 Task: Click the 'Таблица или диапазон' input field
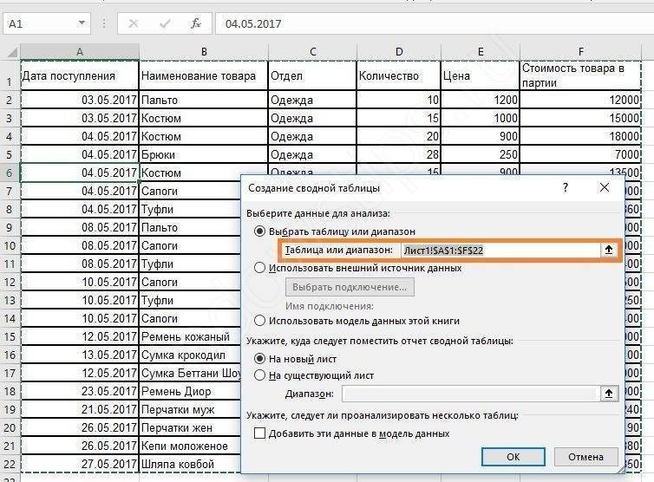[x=499, y=250]
